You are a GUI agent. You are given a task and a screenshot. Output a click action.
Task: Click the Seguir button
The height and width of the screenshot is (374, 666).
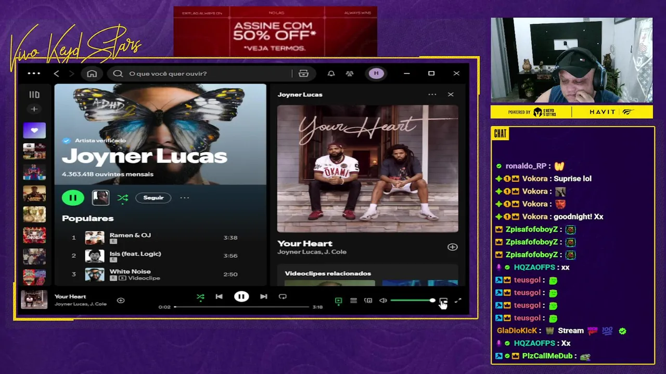click(x=153, y=198)
